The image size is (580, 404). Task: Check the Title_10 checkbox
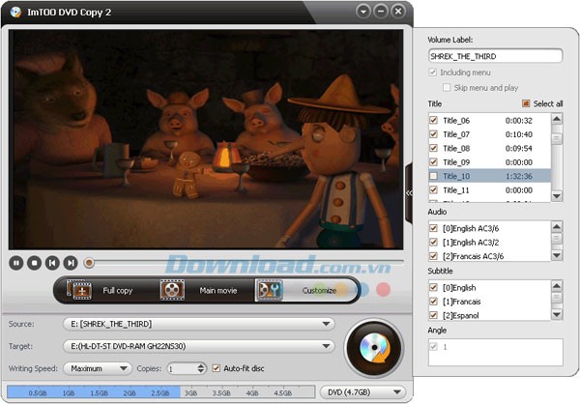coord(433,176)
